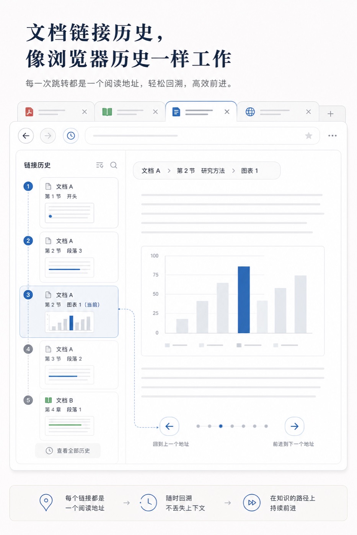
Task: Click the red PDF icon on its tab
Action: (29, 112)
